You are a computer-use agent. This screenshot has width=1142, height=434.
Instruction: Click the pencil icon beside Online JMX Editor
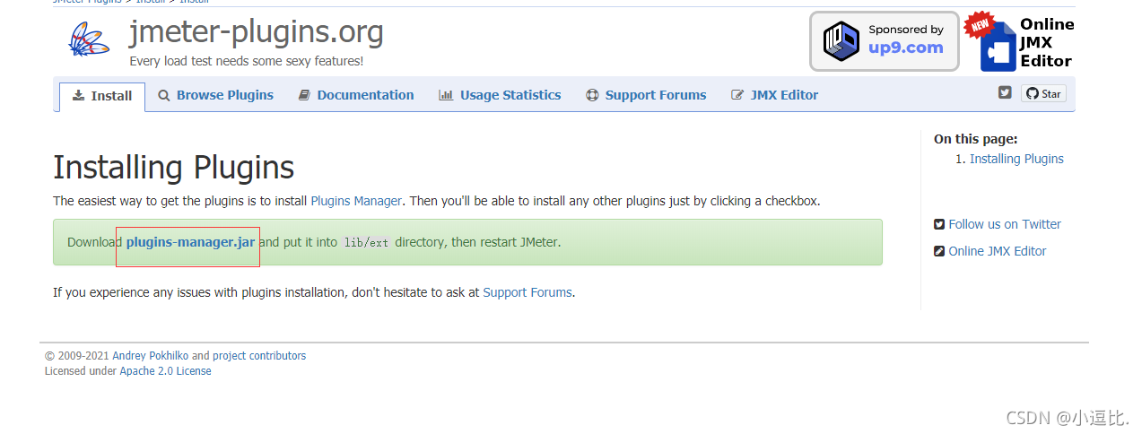pyautogui.click(x=939, y=251)
